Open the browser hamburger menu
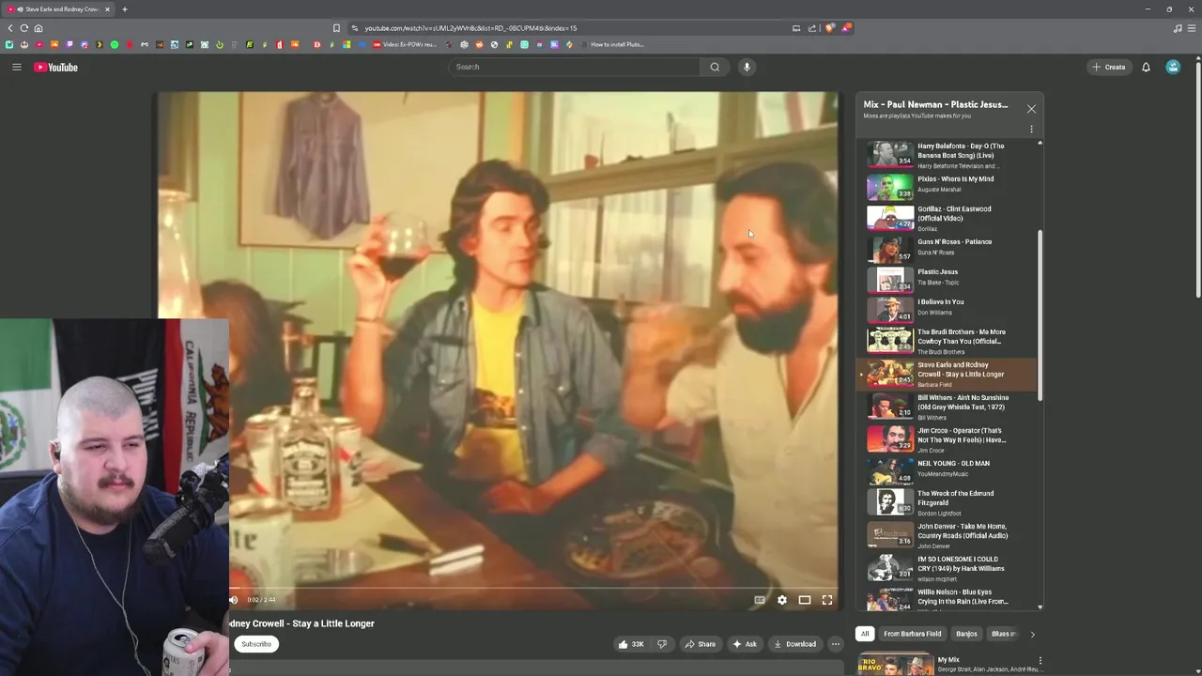This screenshot has width=1202, height=676. click(1191, 28)
